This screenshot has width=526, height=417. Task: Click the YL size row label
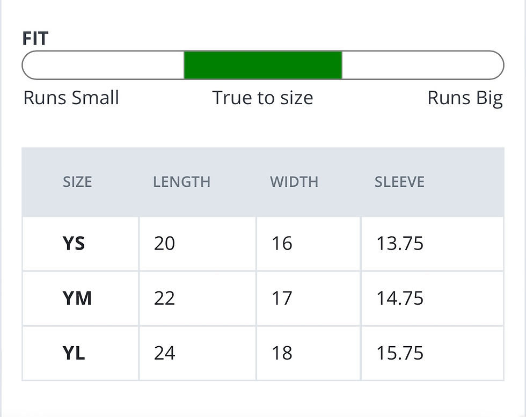click(74, 353)
